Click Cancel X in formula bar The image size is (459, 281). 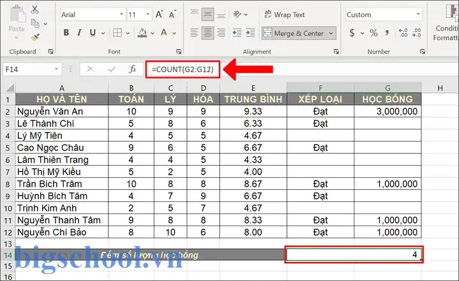(x=91, y=69)
